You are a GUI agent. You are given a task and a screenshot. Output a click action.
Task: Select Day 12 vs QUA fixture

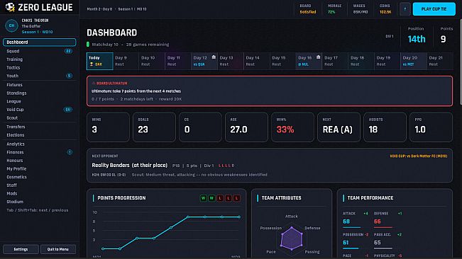pos(204,61)
